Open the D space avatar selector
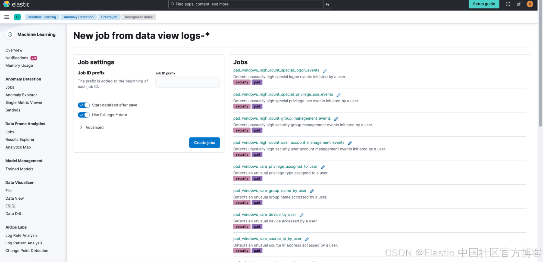 click(x=17, y=17)
